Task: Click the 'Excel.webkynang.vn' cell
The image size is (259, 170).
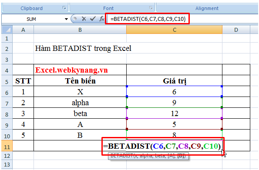Action: point(80,70)
